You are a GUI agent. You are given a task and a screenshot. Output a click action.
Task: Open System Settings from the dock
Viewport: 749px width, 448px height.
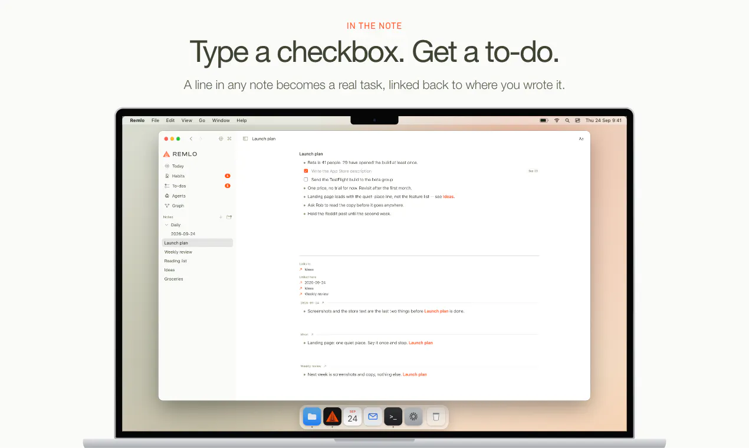(x=413, y=417)
